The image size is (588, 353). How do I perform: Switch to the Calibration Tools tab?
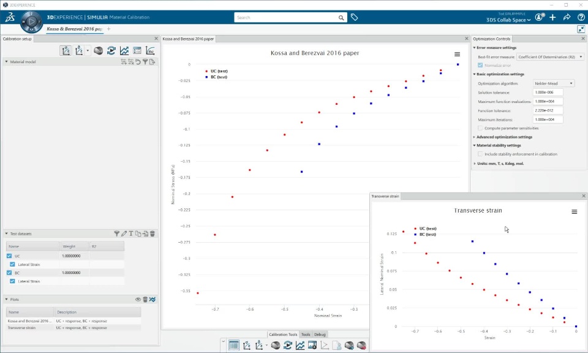283,334
